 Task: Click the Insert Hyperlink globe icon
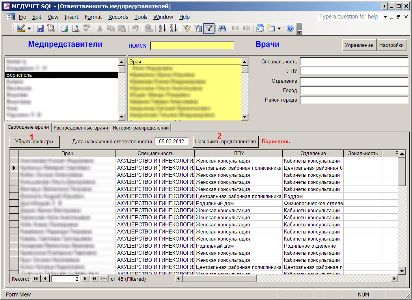pyautogui.click(x=149, y=28)
